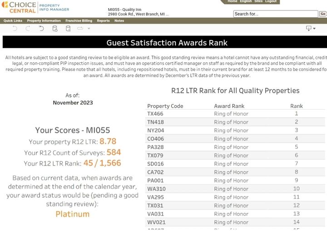Open the Download dropdown icon
This screenshot has height=231, width=327.
point(310,28)
